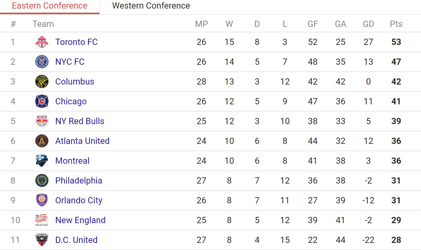Click the NYC FC round badge
421x250 pixels.
click(x=42, y=62)
